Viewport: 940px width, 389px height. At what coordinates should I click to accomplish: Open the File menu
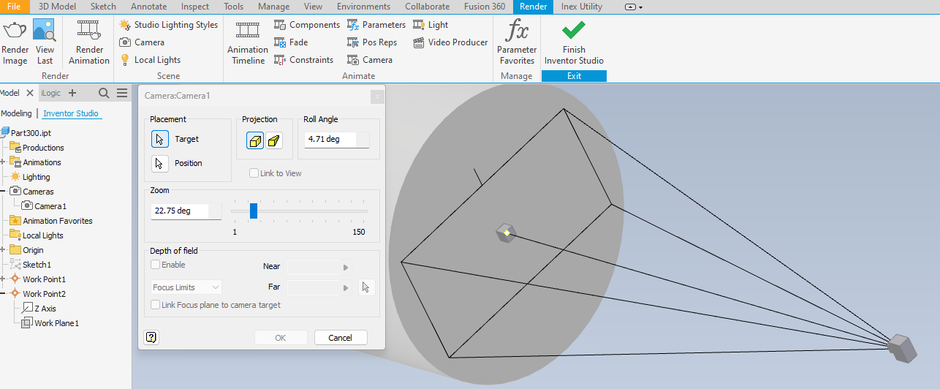point(14,7)
